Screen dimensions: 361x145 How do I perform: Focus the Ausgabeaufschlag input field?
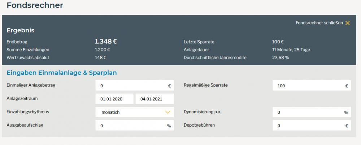130,126
